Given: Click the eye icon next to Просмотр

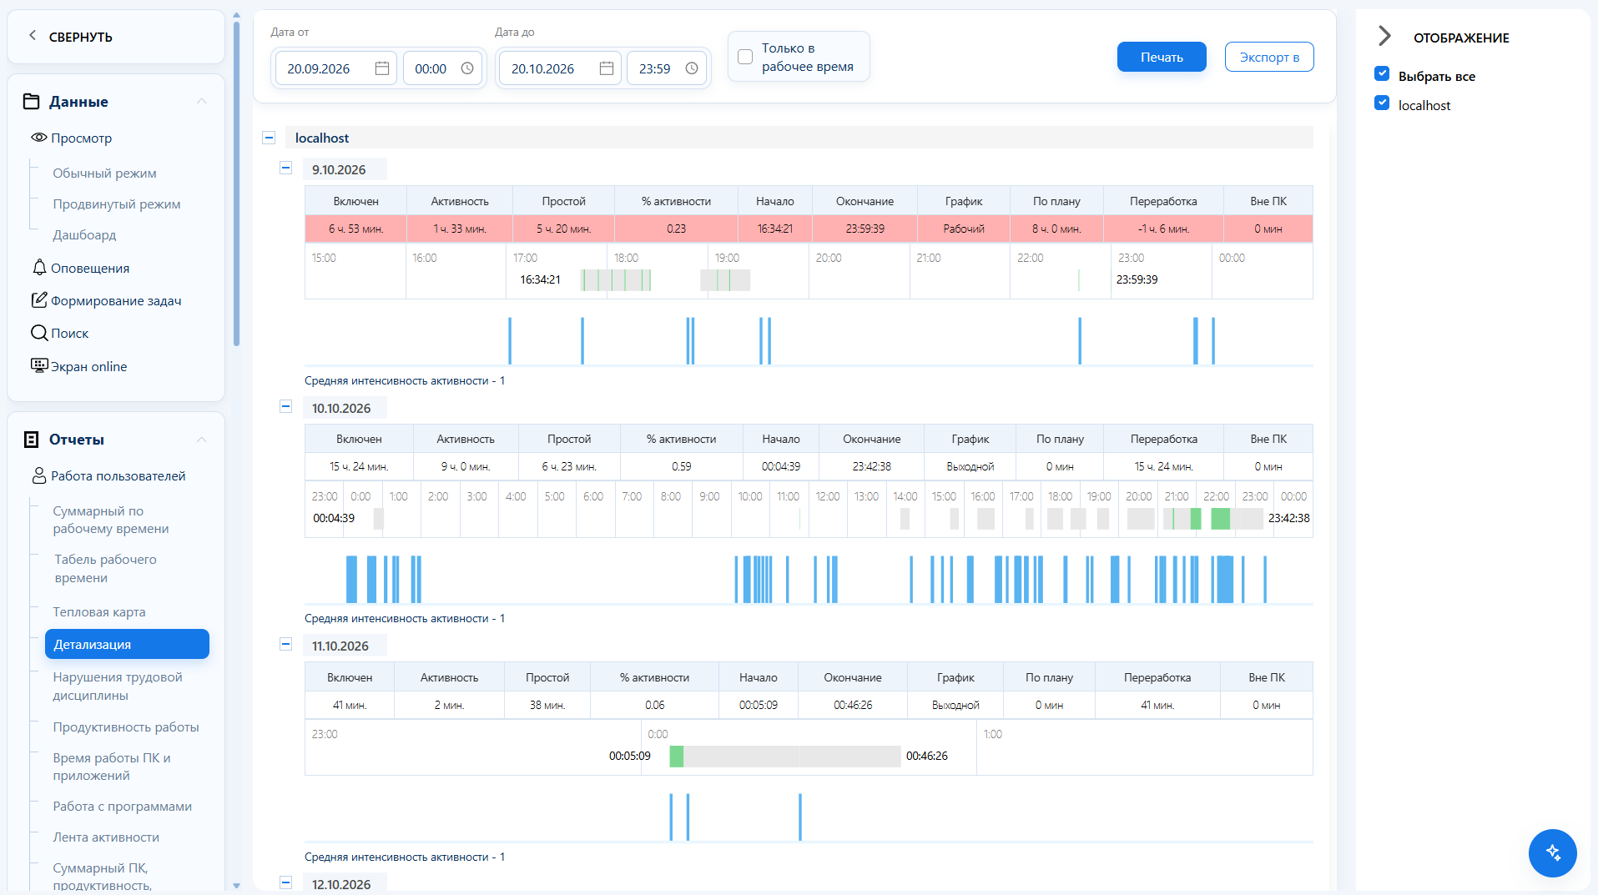Looking at the screenshot, I should pyautogui.click(x=38, y=138).
